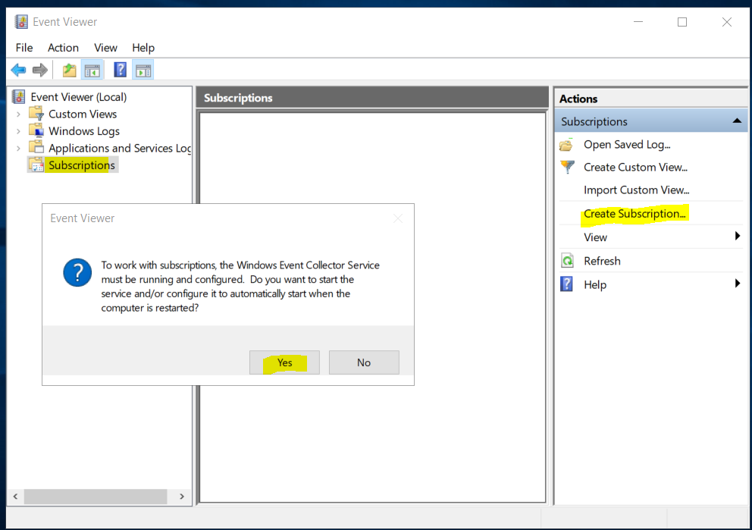
Task: Minimize the Event Viewer window
Action: [x=638, y=22]
